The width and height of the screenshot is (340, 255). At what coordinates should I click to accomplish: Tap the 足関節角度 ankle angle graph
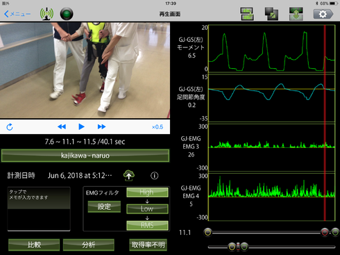click(271, 98)
